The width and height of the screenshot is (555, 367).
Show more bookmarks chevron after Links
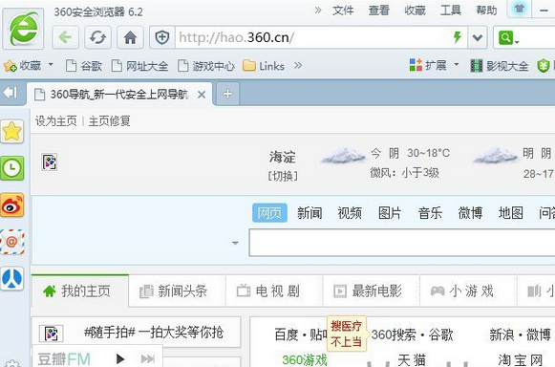click(298, 65)
